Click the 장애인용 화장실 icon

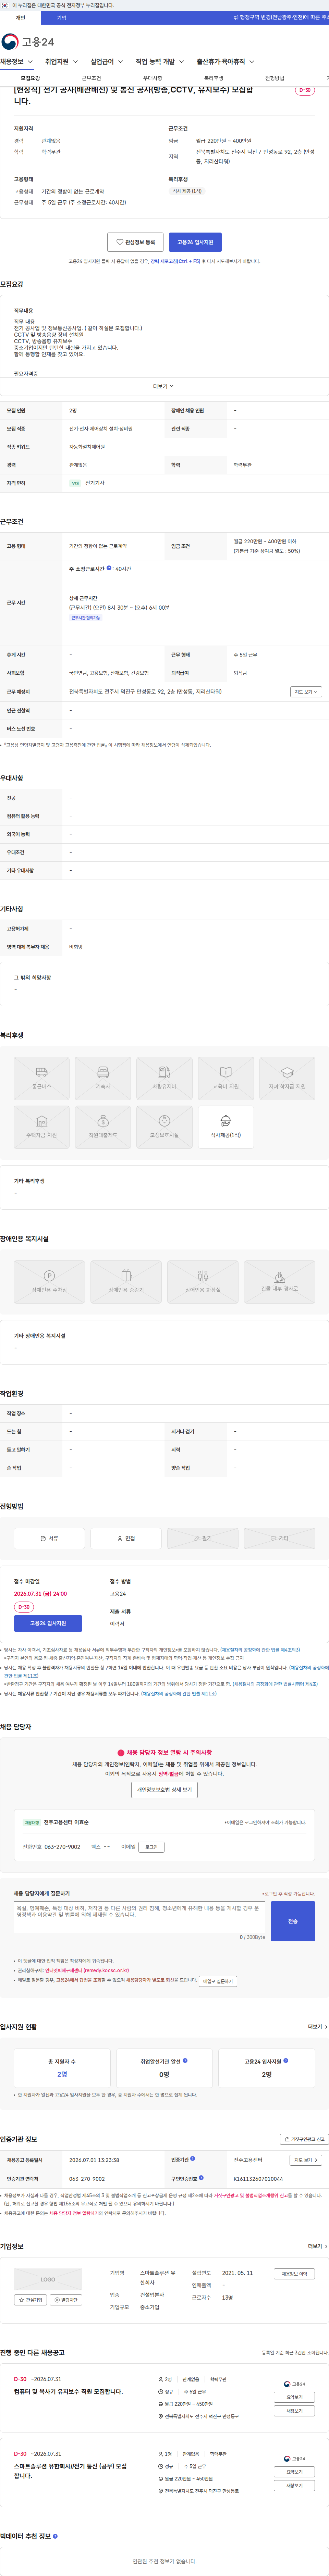(x=203, y=1282)
